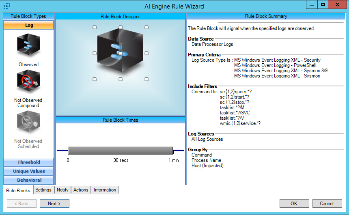Viewport: 349px width, 215px height.
Task: Click the Rule Block Times slider bar
Action: [x=121, y=150]
